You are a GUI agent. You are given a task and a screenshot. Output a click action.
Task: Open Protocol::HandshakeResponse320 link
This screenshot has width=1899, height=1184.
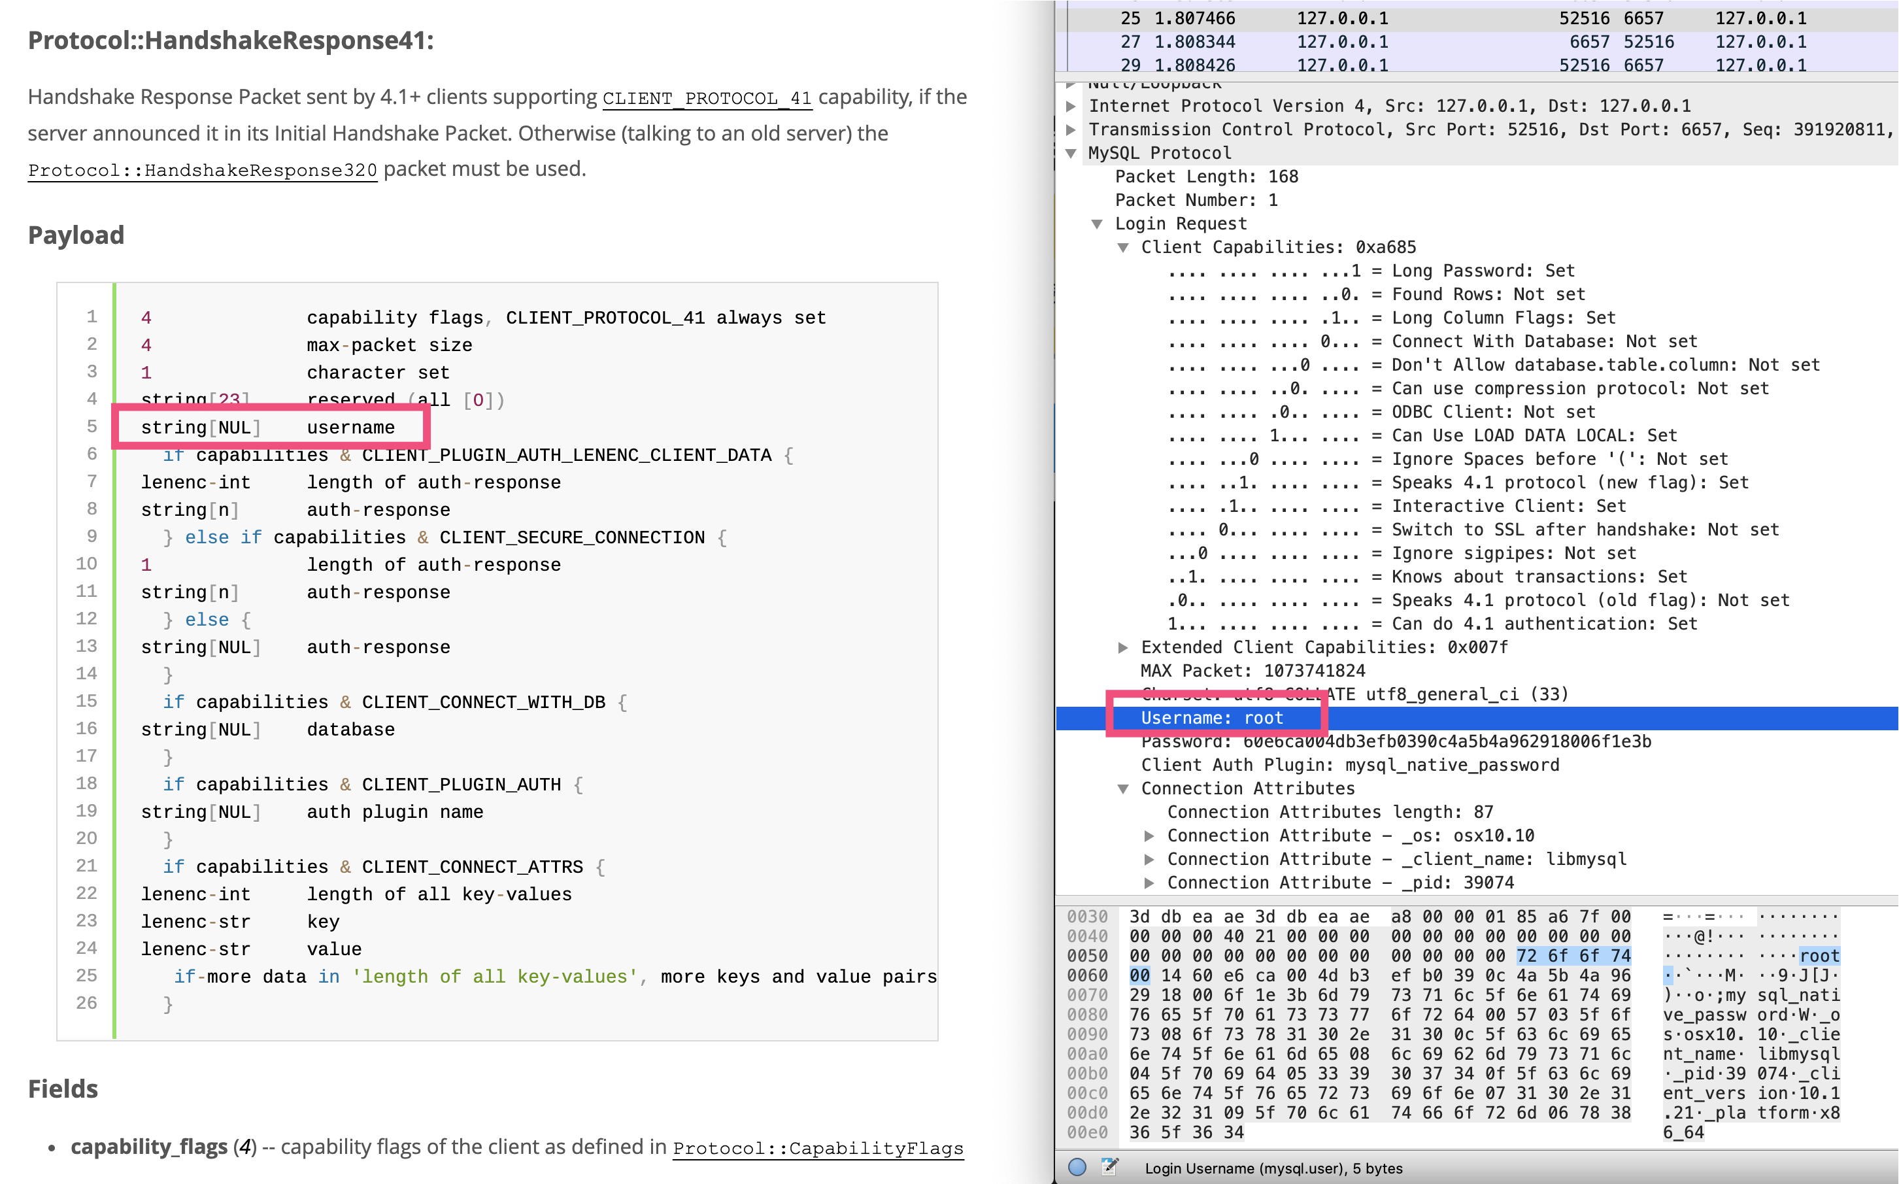pyautogui.click(x=202, y=170)
